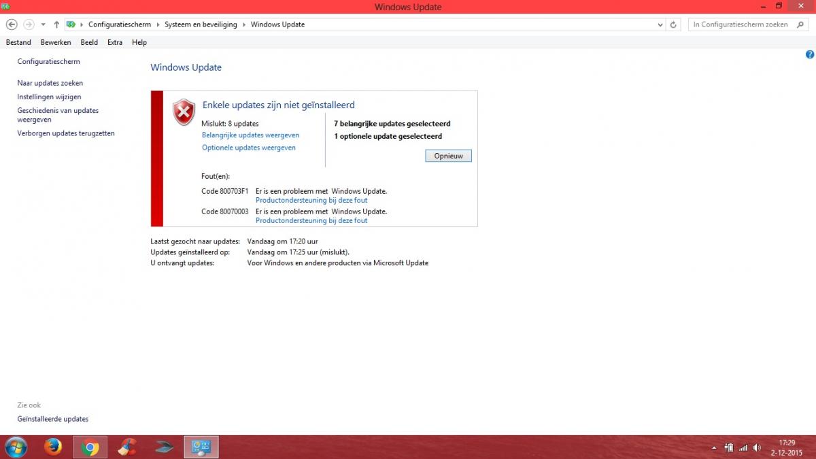
Task: Open Firefox from the taskbar
Action: click(x=52, y=447)
